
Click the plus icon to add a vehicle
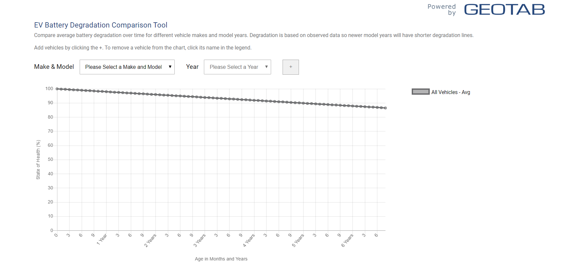290,67
